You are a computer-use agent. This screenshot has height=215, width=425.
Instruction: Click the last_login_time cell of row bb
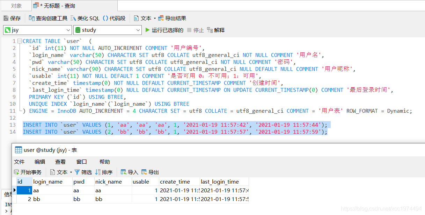click(224, 199)
